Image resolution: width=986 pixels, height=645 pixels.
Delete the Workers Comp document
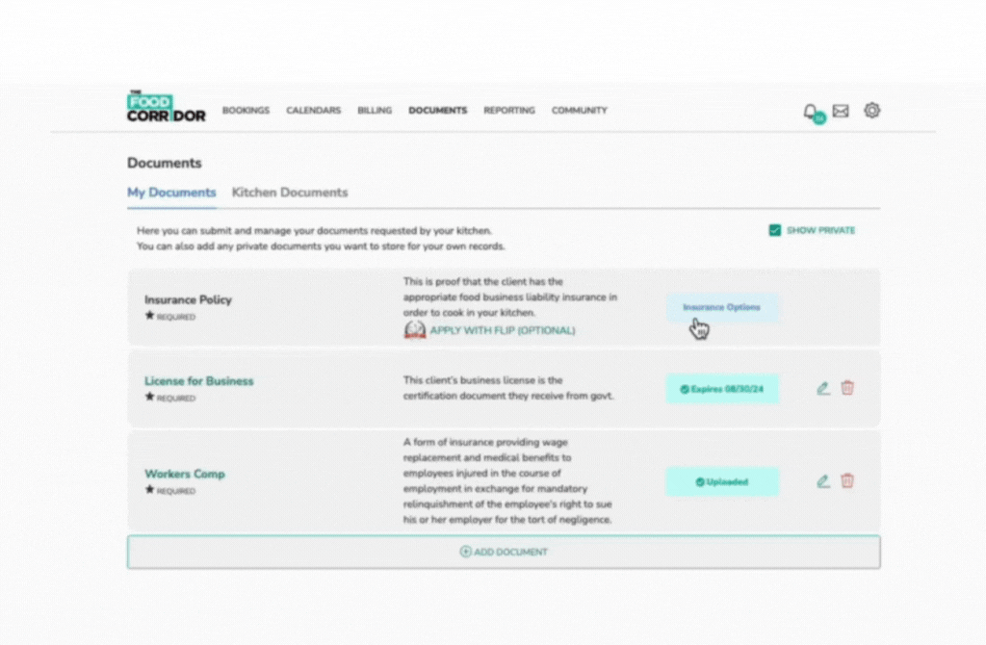(x=847, y=481)
